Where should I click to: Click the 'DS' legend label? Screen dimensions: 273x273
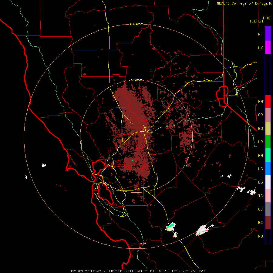click(260, 182)
